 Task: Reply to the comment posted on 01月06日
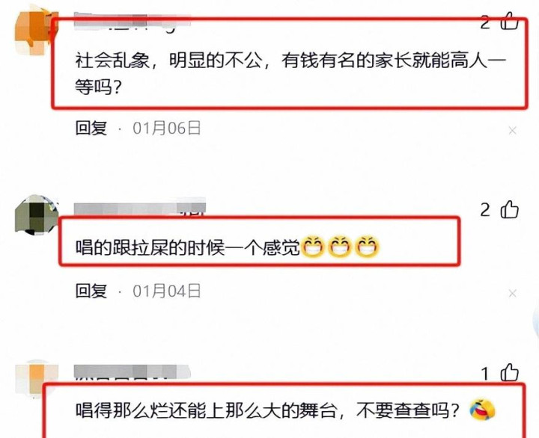click(91, 128)
